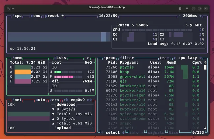Move selection down with select arrow
The image size is (214, 139).
(x=123, y=132)
